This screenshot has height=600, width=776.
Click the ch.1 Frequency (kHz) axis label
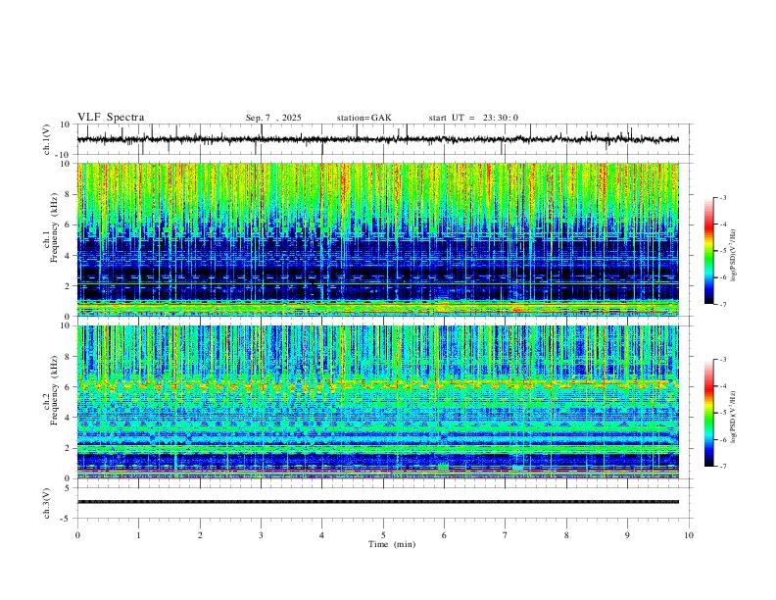click(51, 226)
